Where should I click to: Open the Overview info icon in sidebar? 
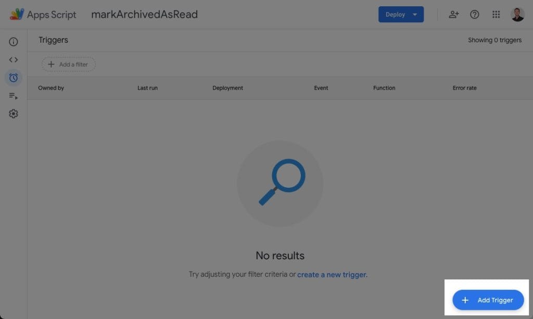click(13, 42)
